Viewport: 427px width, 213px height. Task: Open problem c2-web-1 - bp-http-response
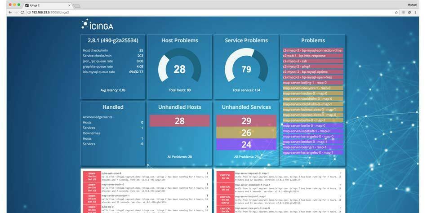pyautogui.click(x=313, y=56)
